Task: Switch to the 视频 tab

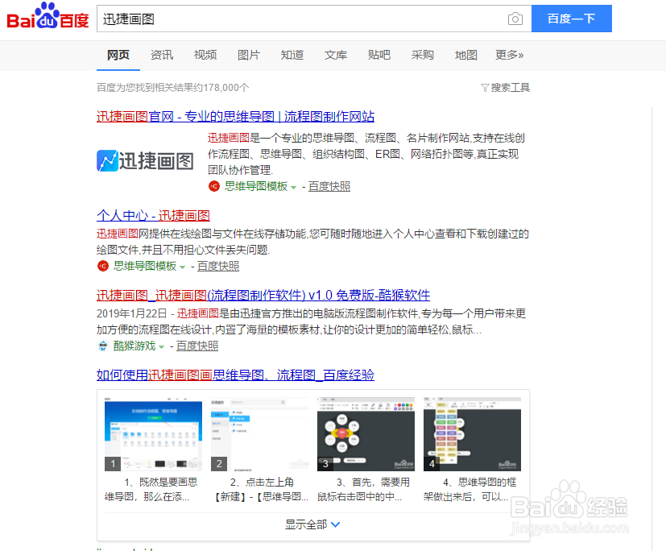Action: pos(205,55)
